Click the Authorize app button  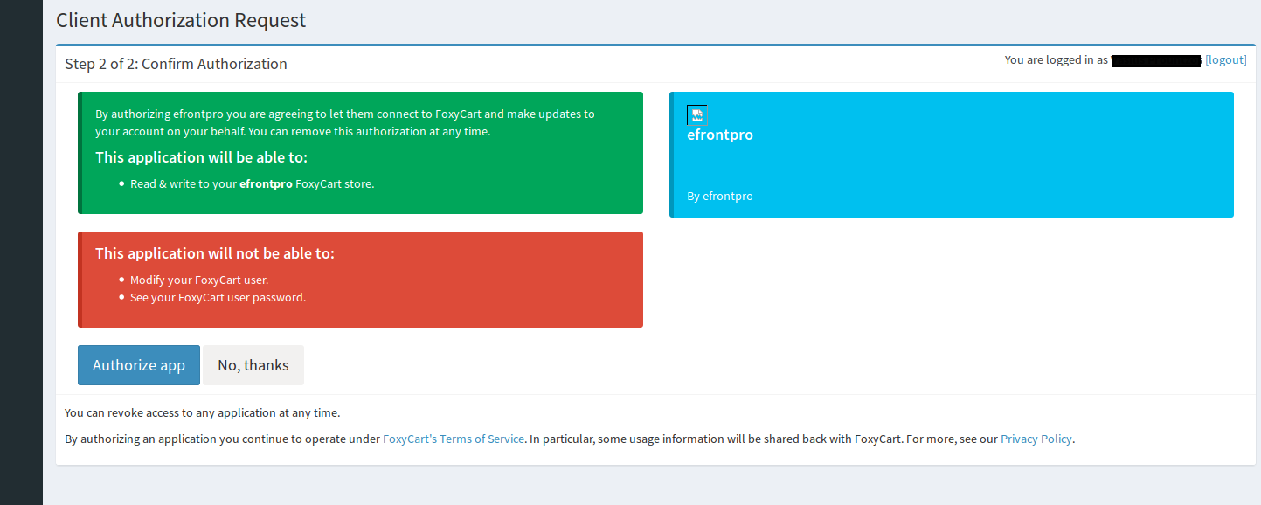(139, 365)
